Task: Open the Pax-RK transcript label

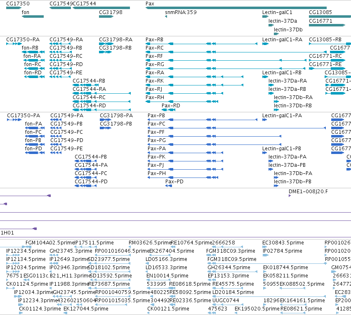Action: click(x=154, y=81)
